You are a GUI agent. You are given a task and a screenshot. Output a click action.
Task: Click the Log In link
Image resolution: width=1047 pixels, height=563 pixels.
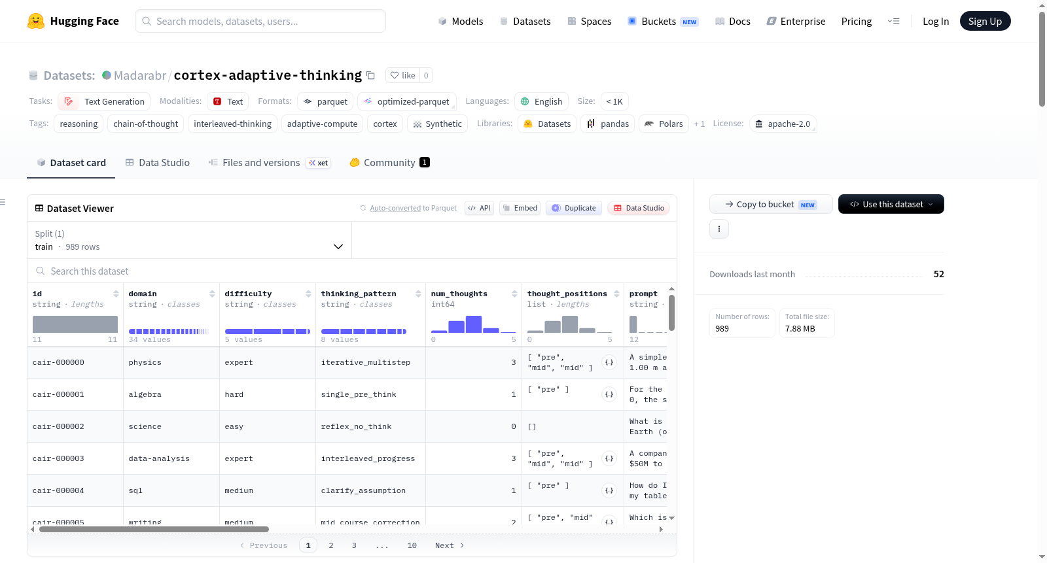tap(936, 21)
